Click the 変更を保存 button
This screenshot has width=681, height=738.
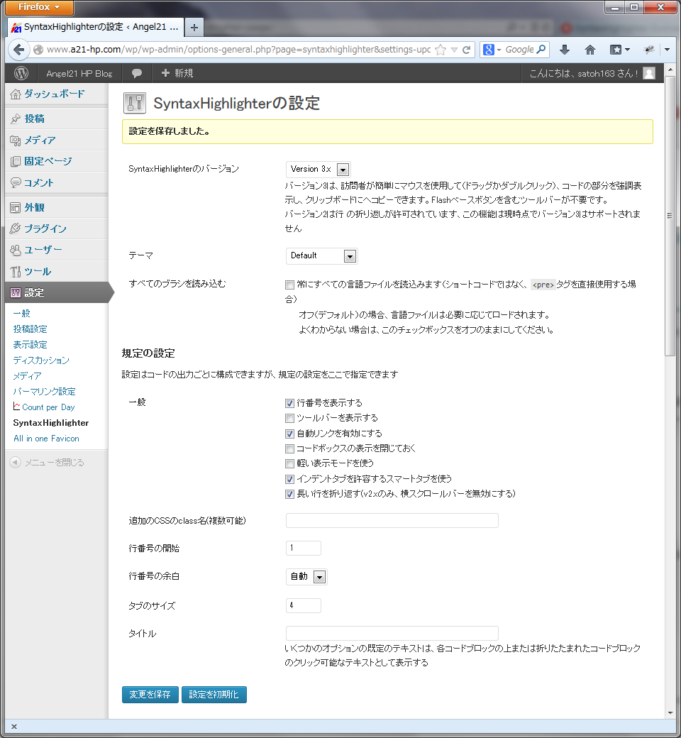pyautogui.click(x=150, y=695)
